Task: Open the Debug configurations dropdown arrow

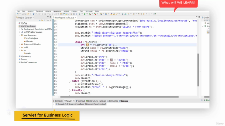Action: (82, 14)
